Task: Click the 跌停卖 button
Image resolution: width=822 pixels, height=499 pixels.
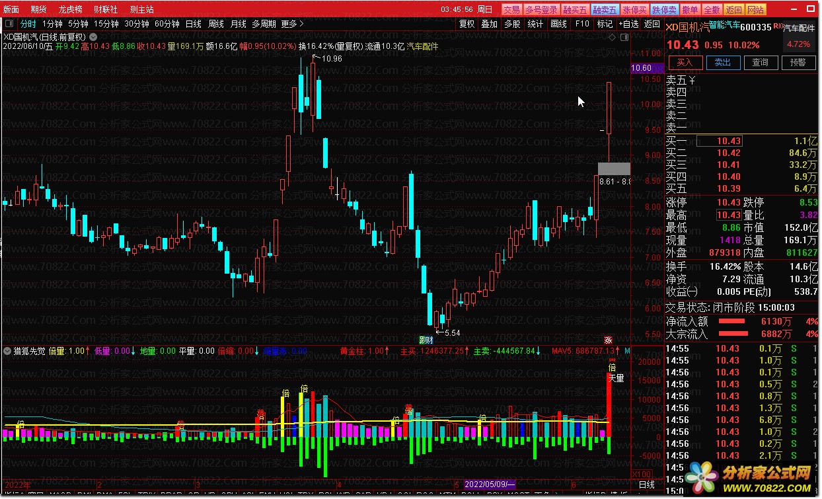Action: click(664, 10)
